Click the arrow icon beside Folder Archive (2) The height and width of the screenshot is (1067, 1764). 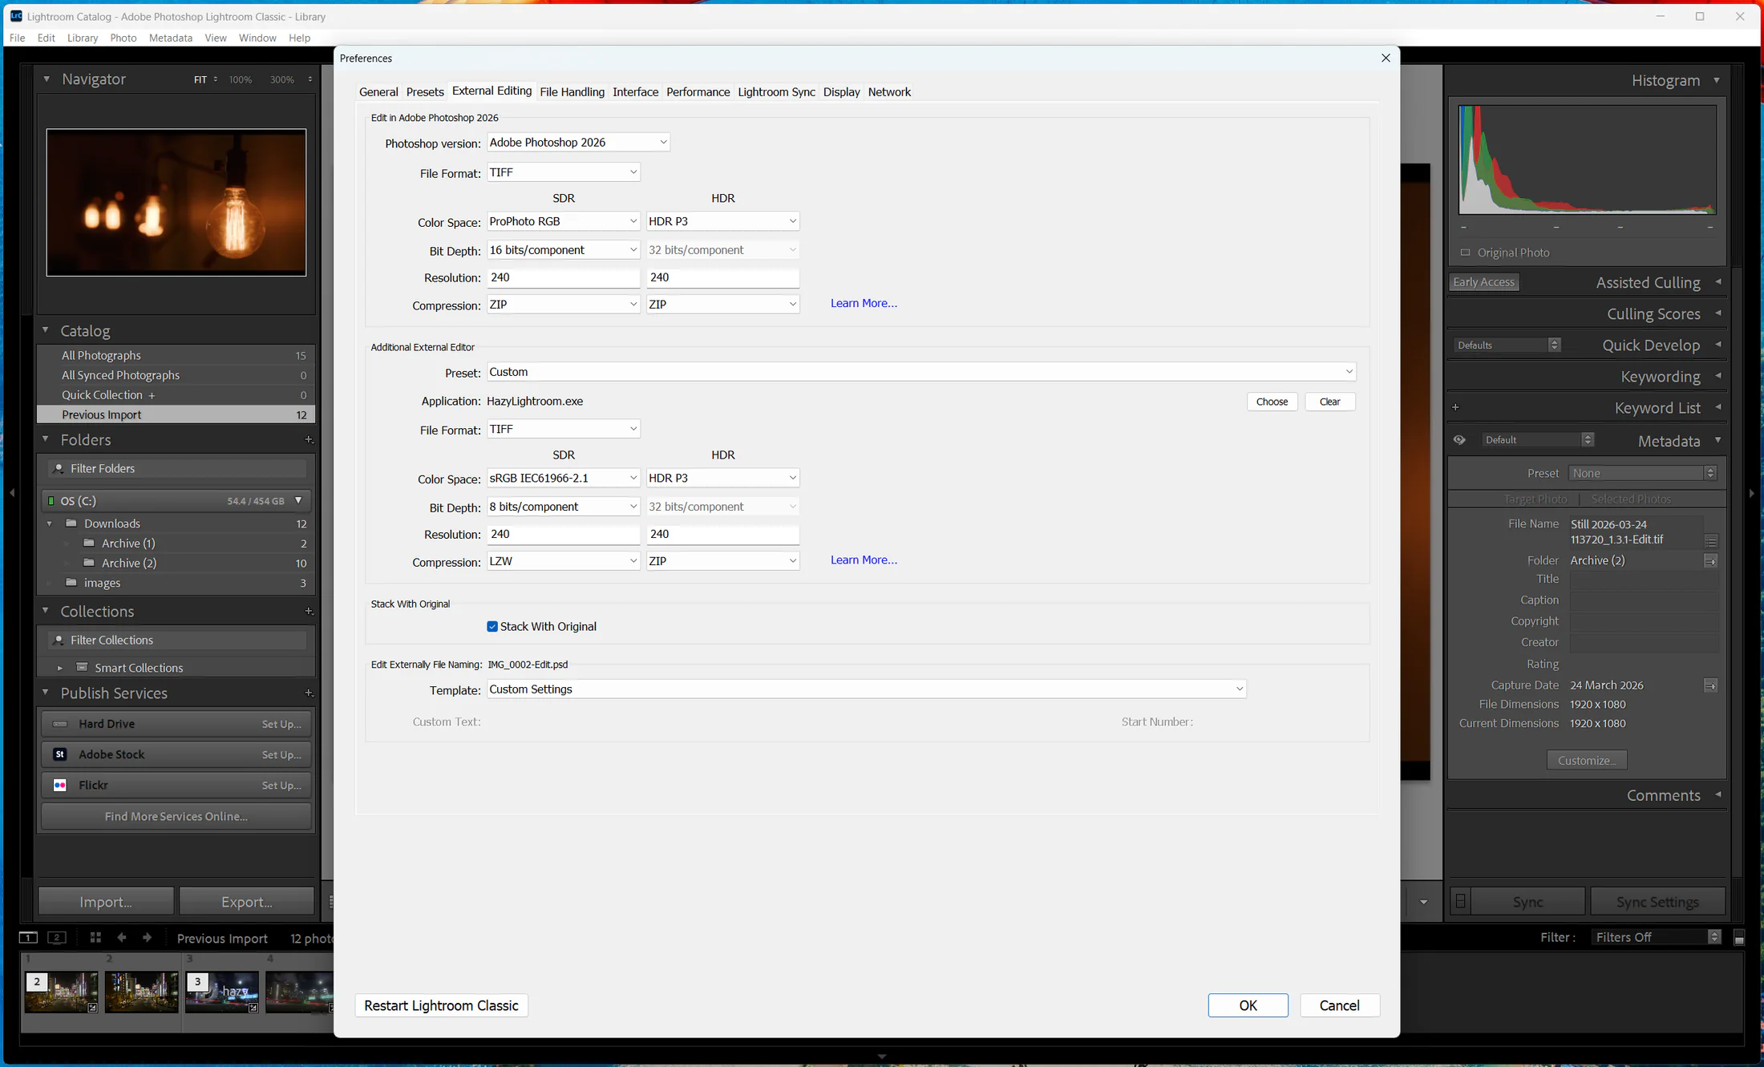(x=1710, y=561)
